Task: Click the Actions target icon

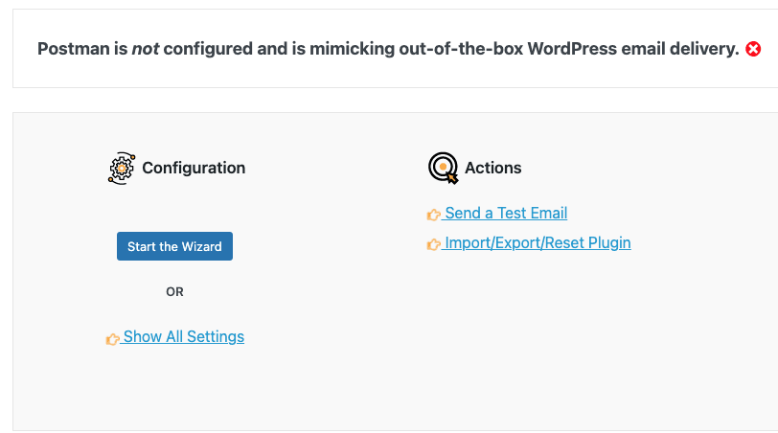Action: pyautogui.click(x=443, y=169)
